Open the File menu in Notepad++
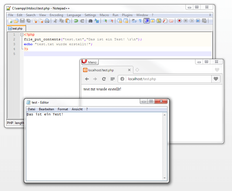Screen dimensions: 232x191 coord(11,15)
